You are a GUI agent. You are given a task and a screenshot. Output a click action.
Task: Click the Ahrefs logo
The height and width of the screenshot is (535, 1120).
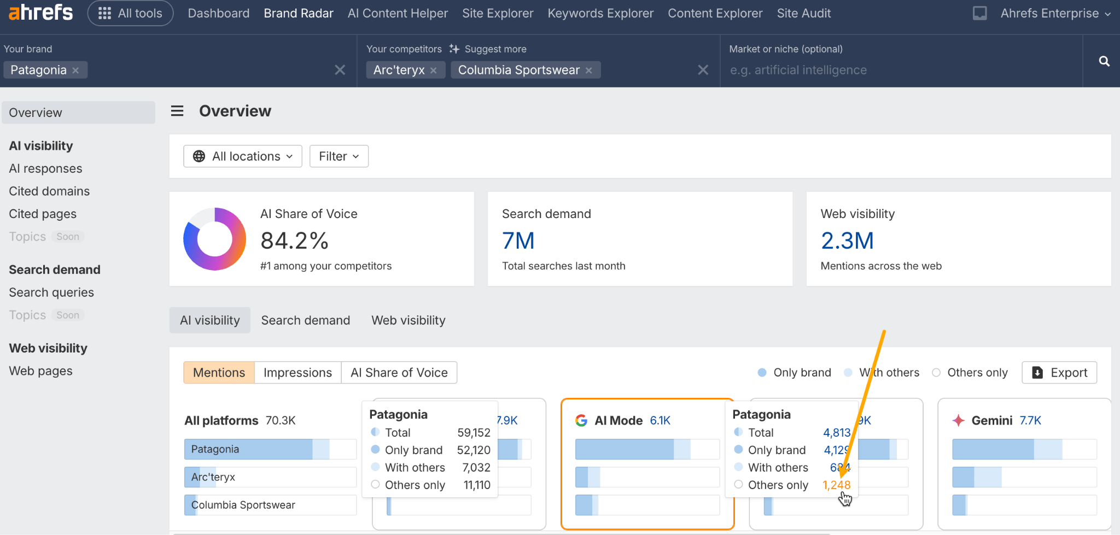pyautogui.click(x=41, y=13)
